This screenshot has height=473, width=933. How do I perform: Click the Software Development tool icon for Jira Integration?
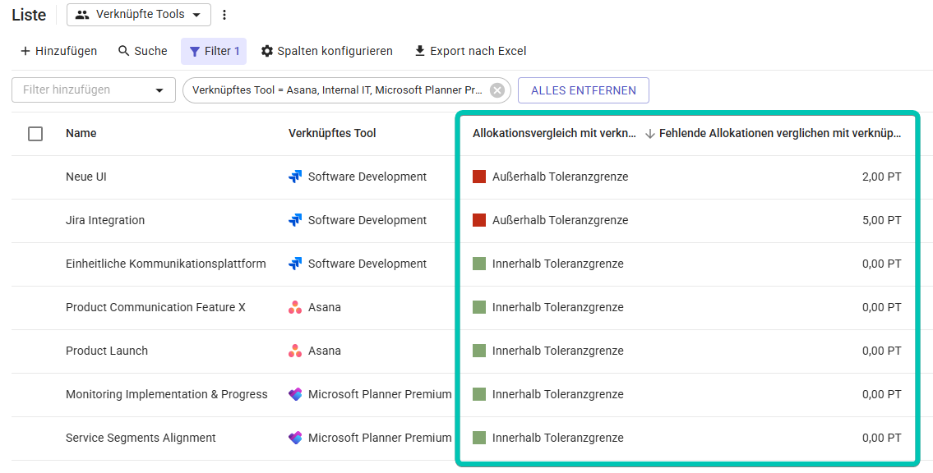pos(295,219)
